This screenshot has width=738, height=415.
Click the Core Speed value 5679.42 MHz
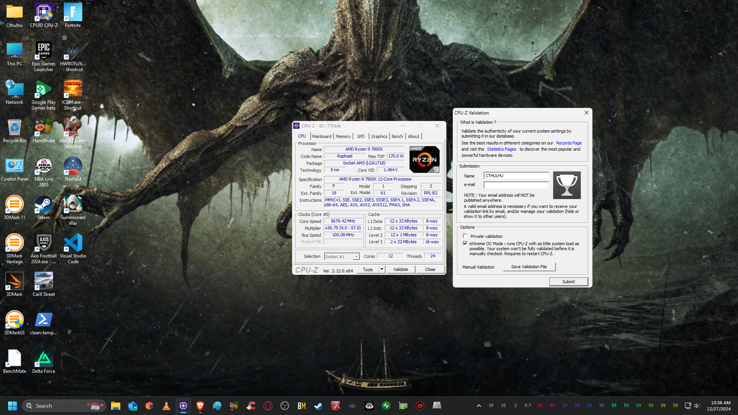click(343, 221)
